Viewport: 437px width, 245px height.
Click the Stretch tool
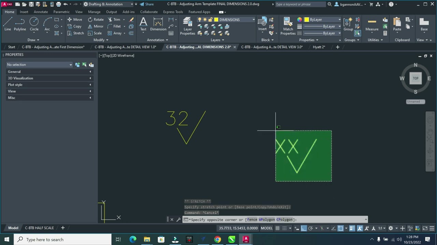coord(75,33)
